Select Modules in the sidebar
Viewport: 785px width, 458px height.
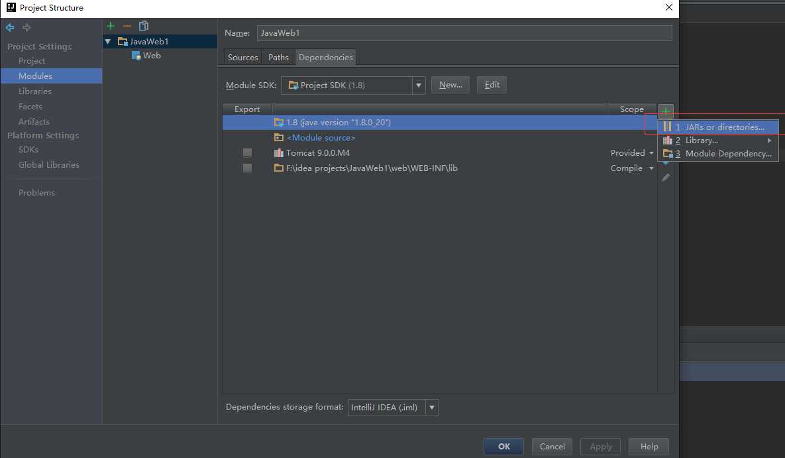[52, 76]
